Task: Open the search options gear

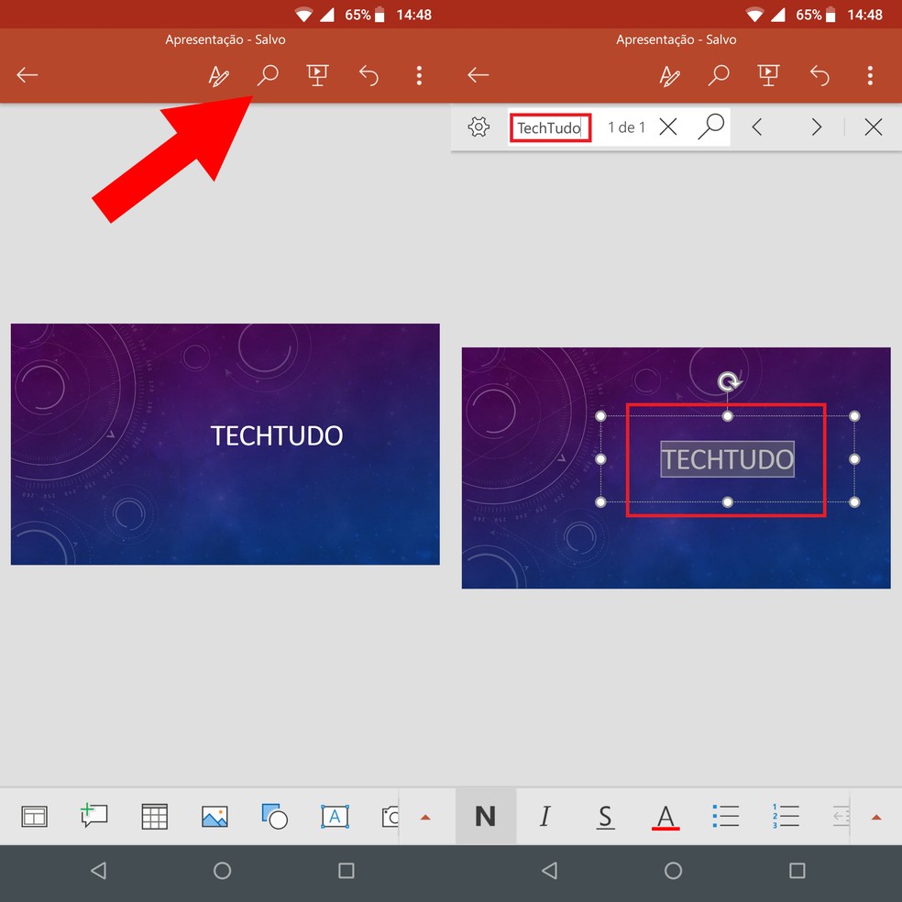Action: (478, 126)
